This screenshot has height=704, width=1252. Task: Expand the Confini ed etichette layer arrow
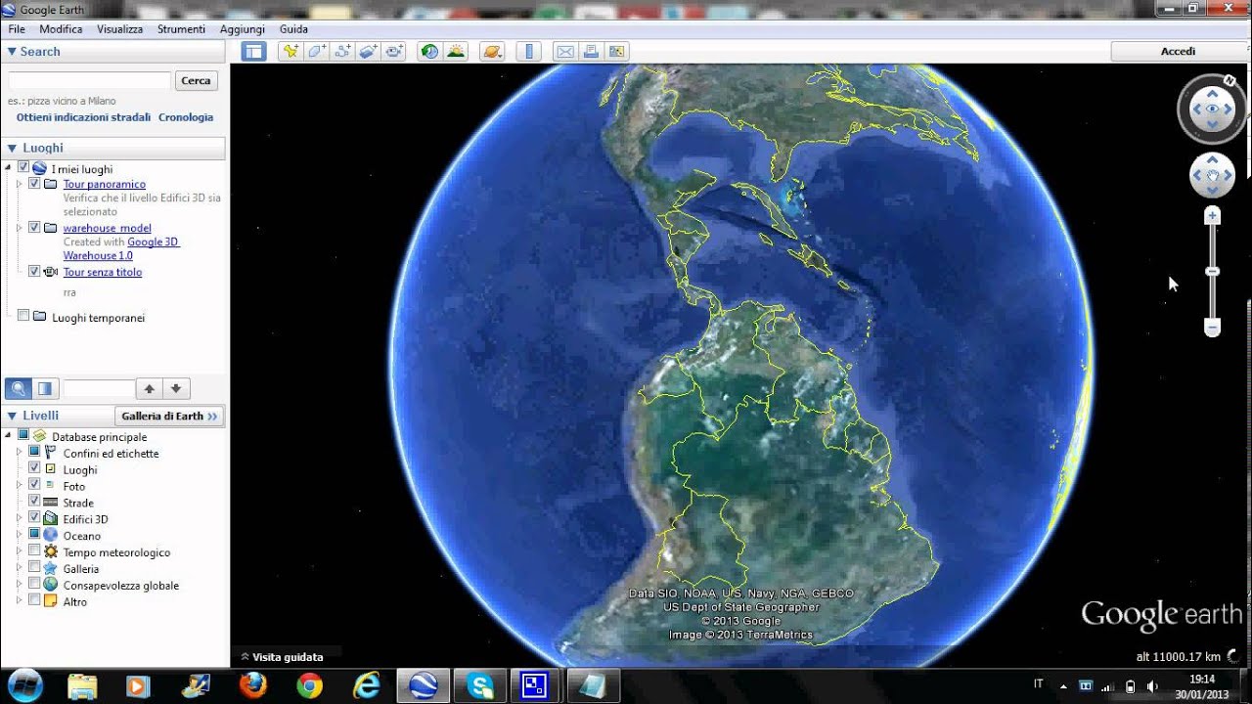(x=19, y=453)
